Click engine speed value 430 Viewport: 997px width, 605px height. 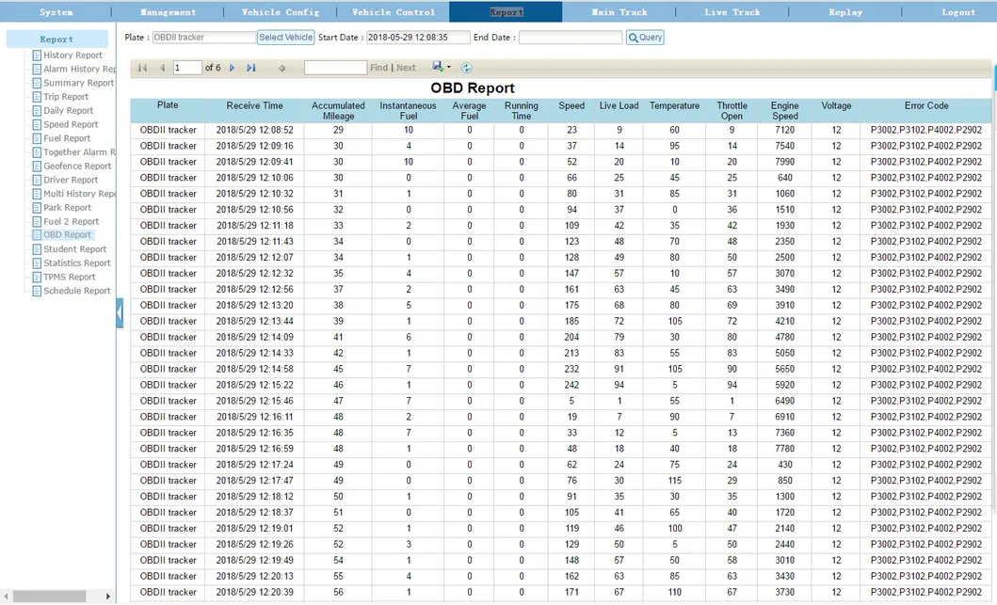[x=784, y=465]
